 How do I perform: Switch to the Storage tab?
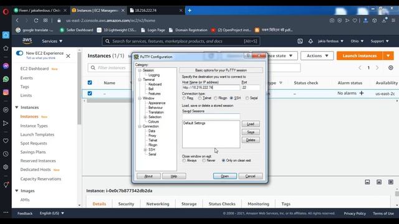coord(189,204)
